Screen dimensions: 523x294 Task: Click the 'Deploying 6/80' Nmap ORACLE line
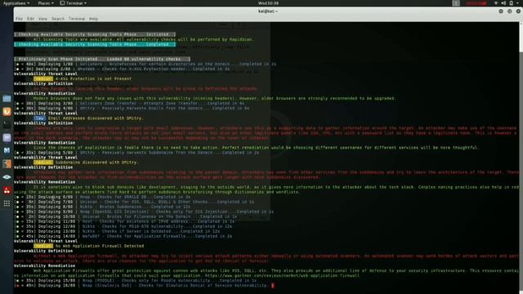102,197
